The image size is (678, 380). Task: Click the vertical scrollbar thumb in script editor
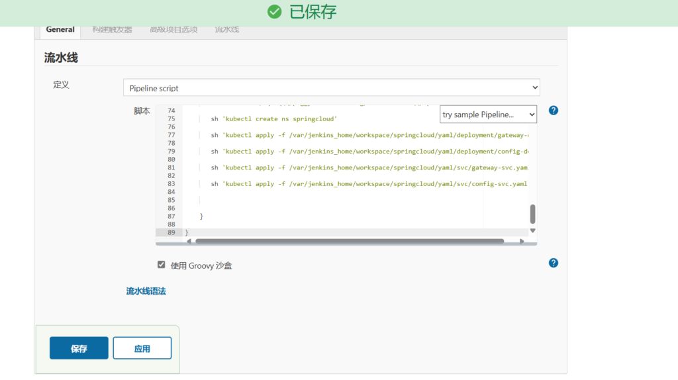532,214
